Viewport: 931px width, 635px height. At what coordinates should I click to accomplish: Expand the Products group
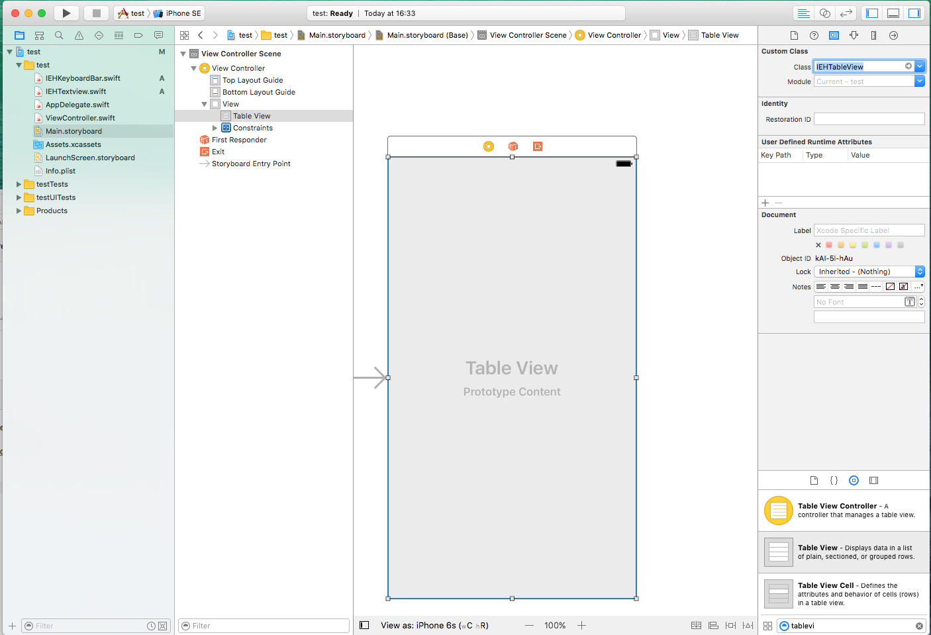(x=19, y=211)
